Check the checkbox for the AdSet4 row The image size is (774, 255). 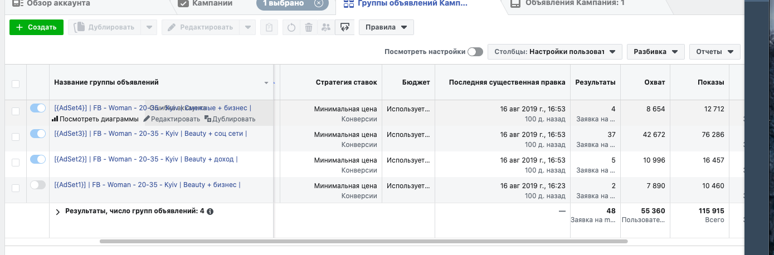pos(16,112)
